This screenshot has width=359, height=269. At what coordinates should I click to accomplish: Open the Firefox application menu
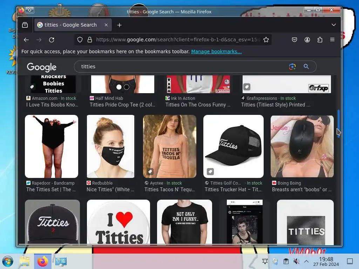click(332, 40)
